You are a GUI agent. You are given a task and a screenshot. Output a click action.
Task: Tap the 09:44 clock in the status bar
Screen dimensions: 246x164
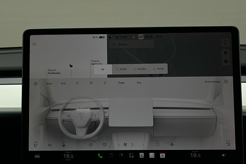[x=149, y=37]
